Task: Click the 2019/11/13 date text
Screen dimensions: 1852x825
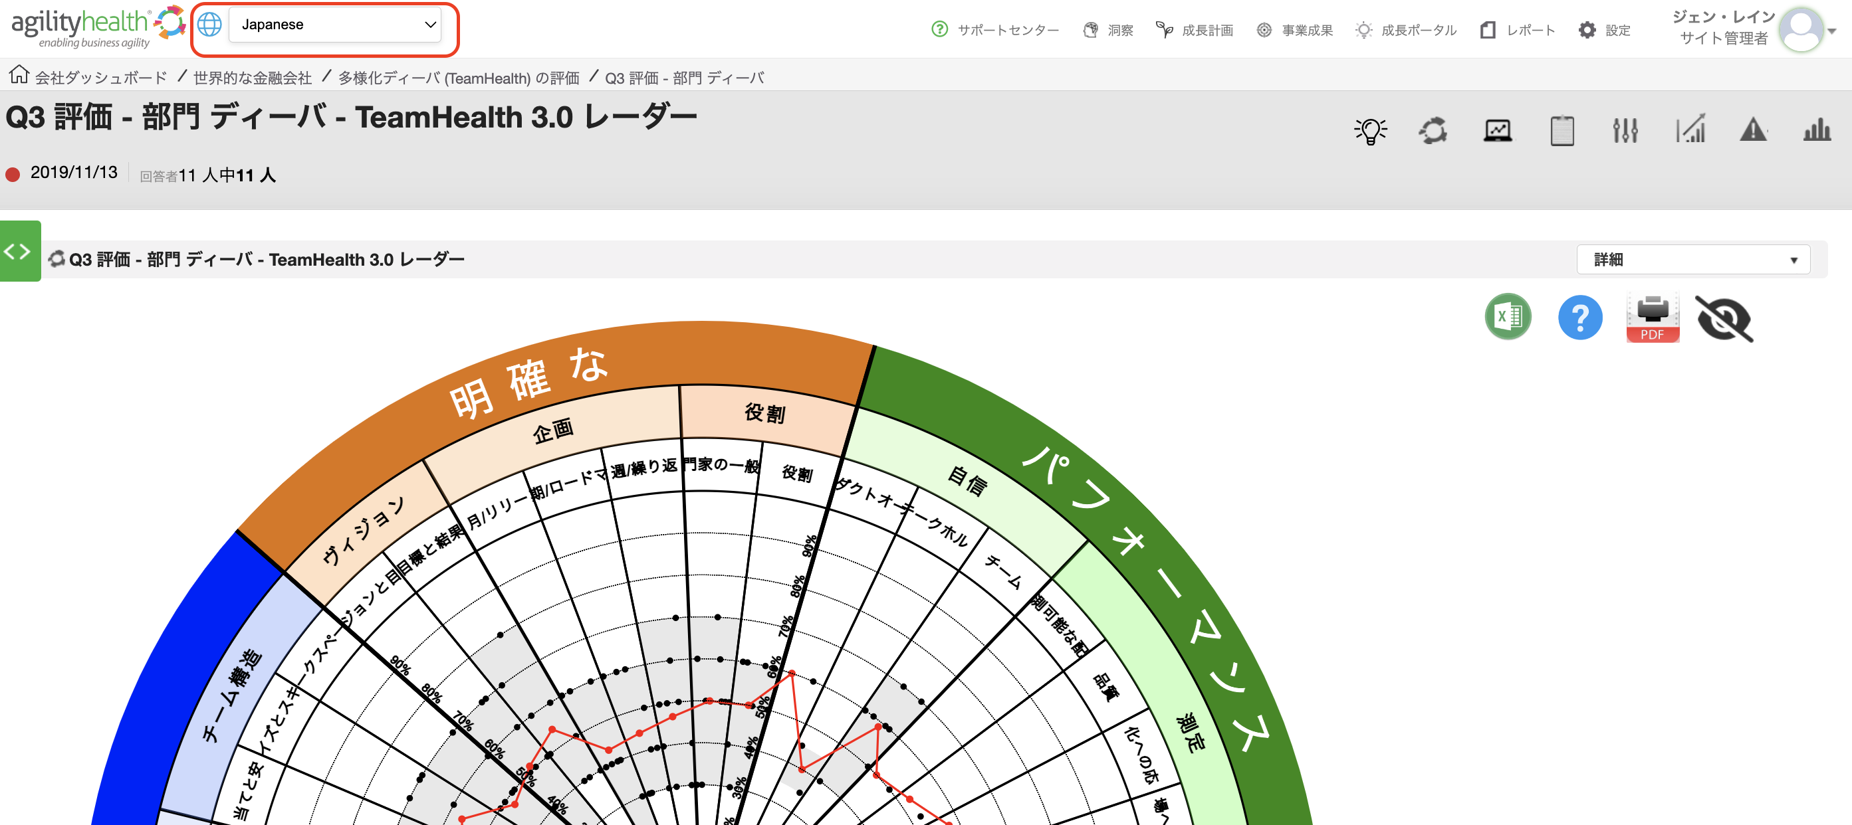Action: 73,173
